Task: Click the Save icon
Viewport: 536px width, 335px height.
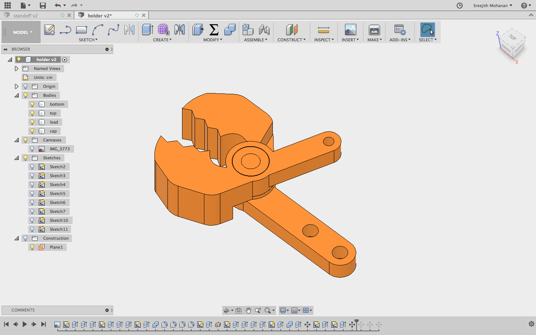Action: tap(43, 5)
